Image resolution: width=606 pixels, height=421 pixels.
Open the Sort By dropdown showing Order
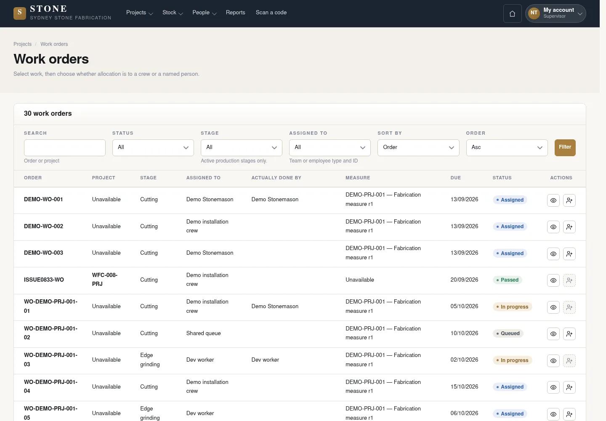point(418,148)
